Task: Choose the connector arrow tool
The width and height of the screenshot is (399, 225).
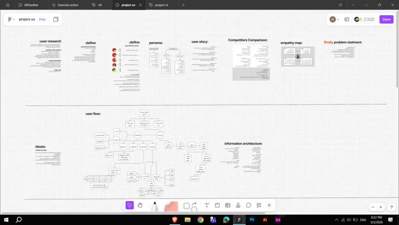Action: [194, 203]
